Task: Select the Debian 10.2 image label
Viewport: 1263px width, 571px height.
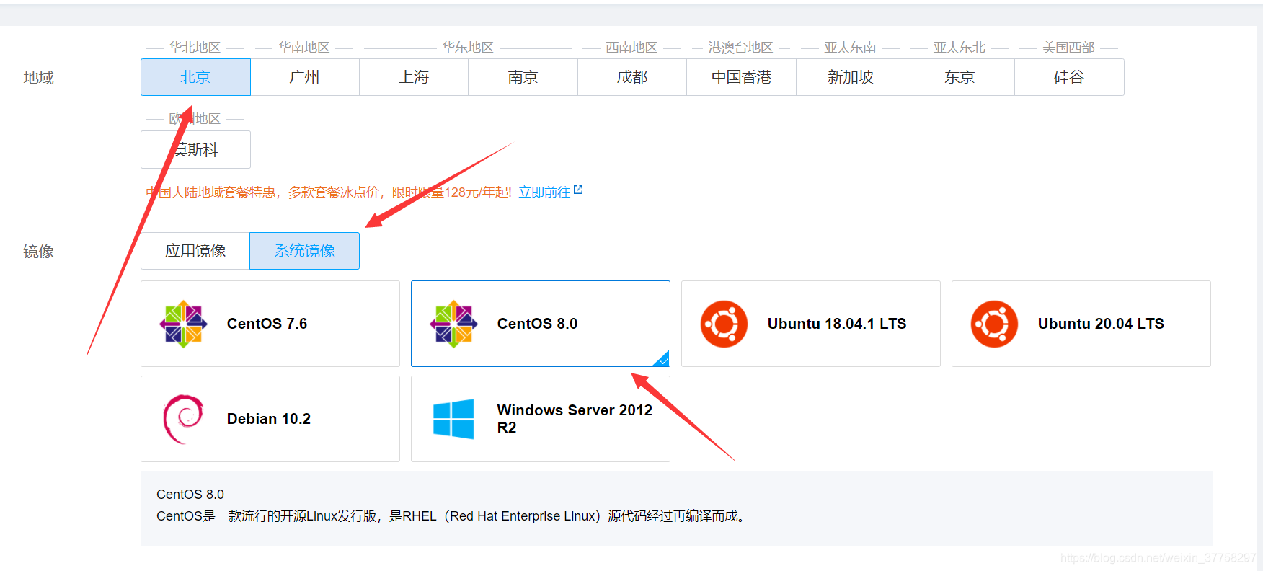Action: [269, 419]
